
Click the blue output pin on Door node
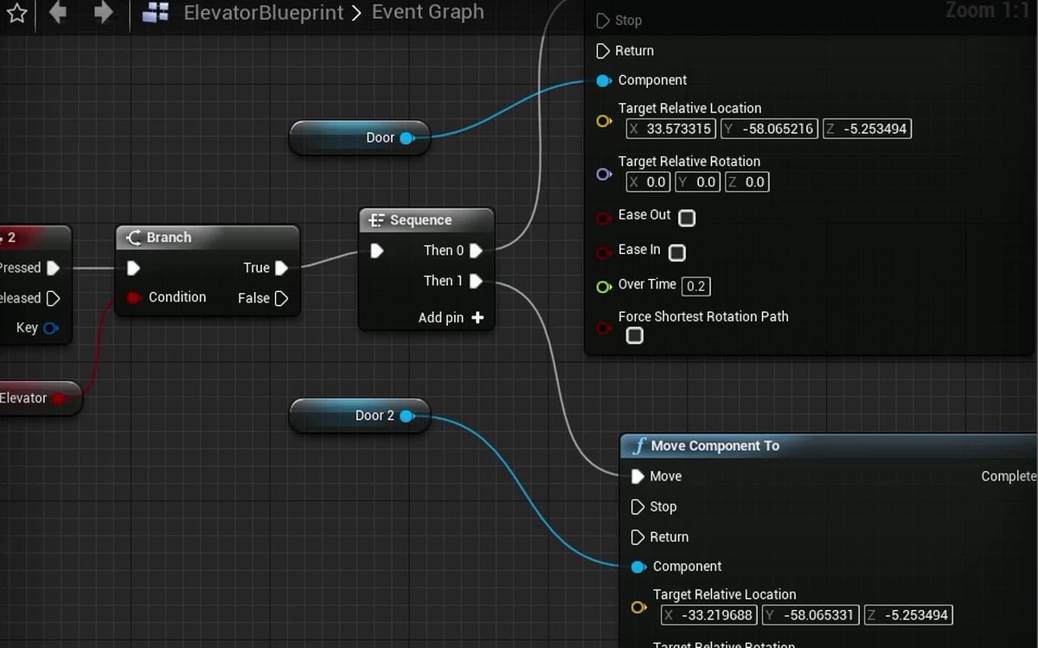pos(406,137)
